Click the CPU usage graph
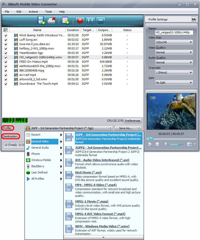 click(15, 121)
